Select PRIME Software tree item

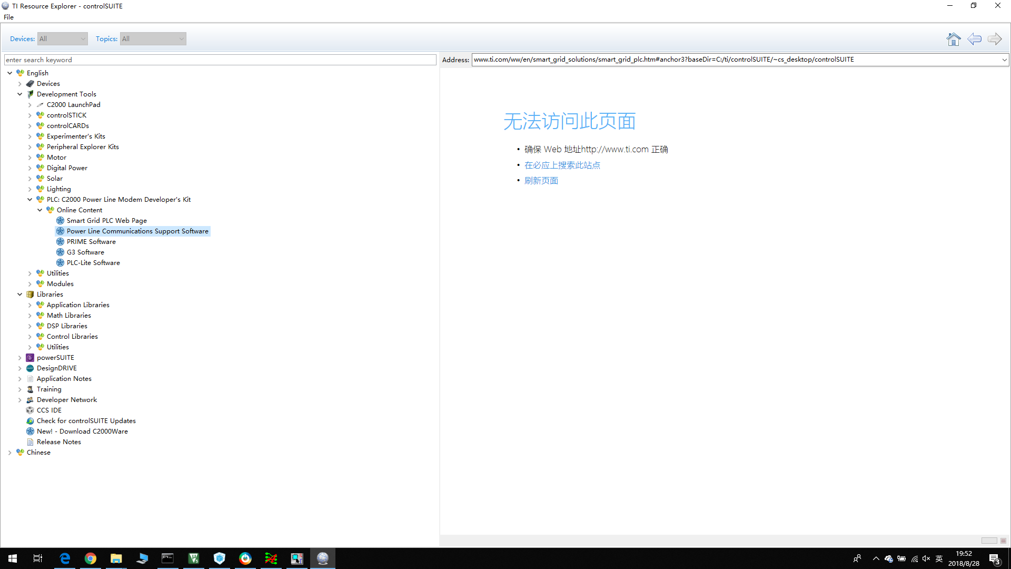click(x=91, y=242)
